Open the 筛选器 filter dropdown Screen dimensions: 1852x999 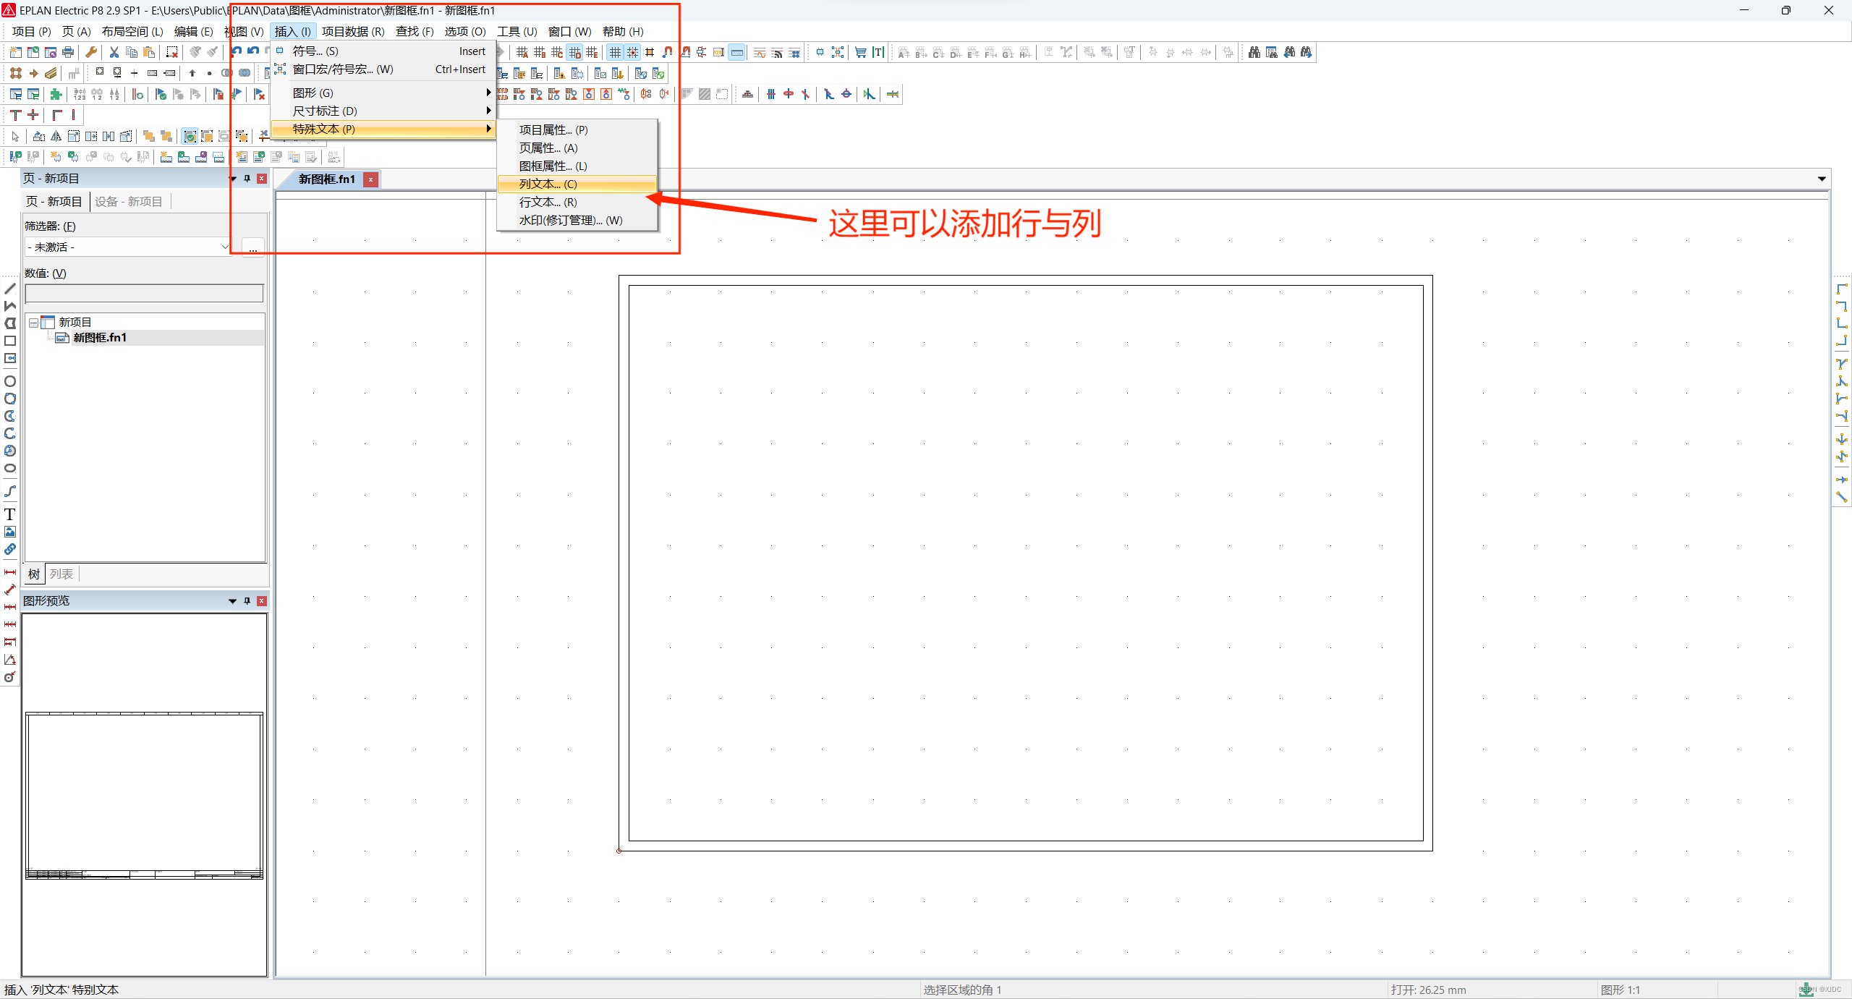coord(224,247)
